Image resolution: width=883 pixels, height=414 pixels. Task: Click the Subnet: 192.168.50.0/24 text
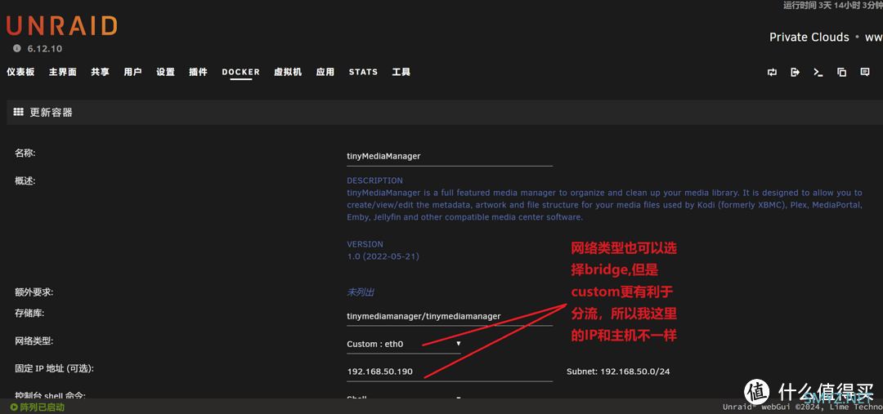click(x=618, y=372)
